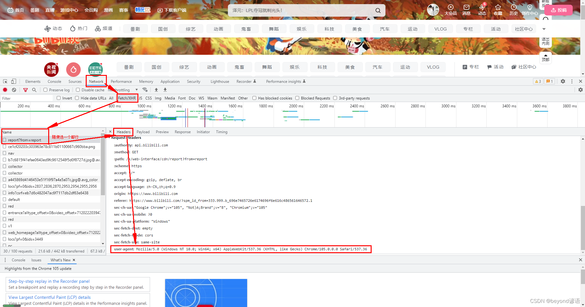
Task: Open the 大会员 membership icon
Action: 450,10
